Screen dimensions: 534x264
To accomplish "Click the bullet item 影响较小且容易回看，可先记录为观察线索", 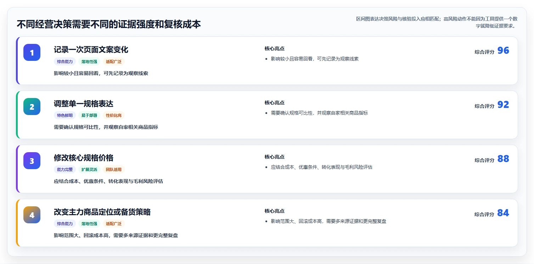I will point(315,59).
